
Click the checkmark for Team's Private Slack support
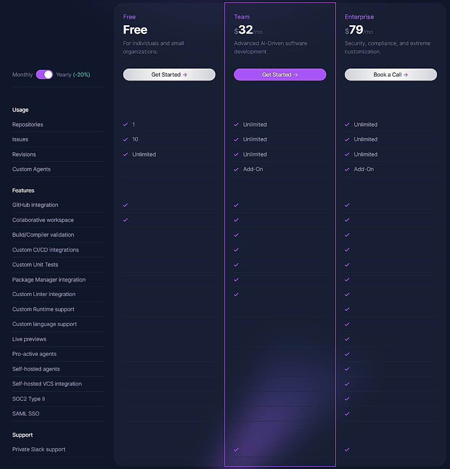[x=236, y=449]
